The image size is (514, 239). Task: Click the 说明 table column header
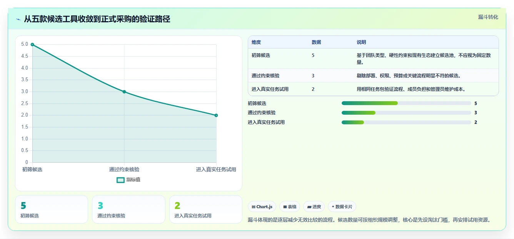(x=361, y=42)
